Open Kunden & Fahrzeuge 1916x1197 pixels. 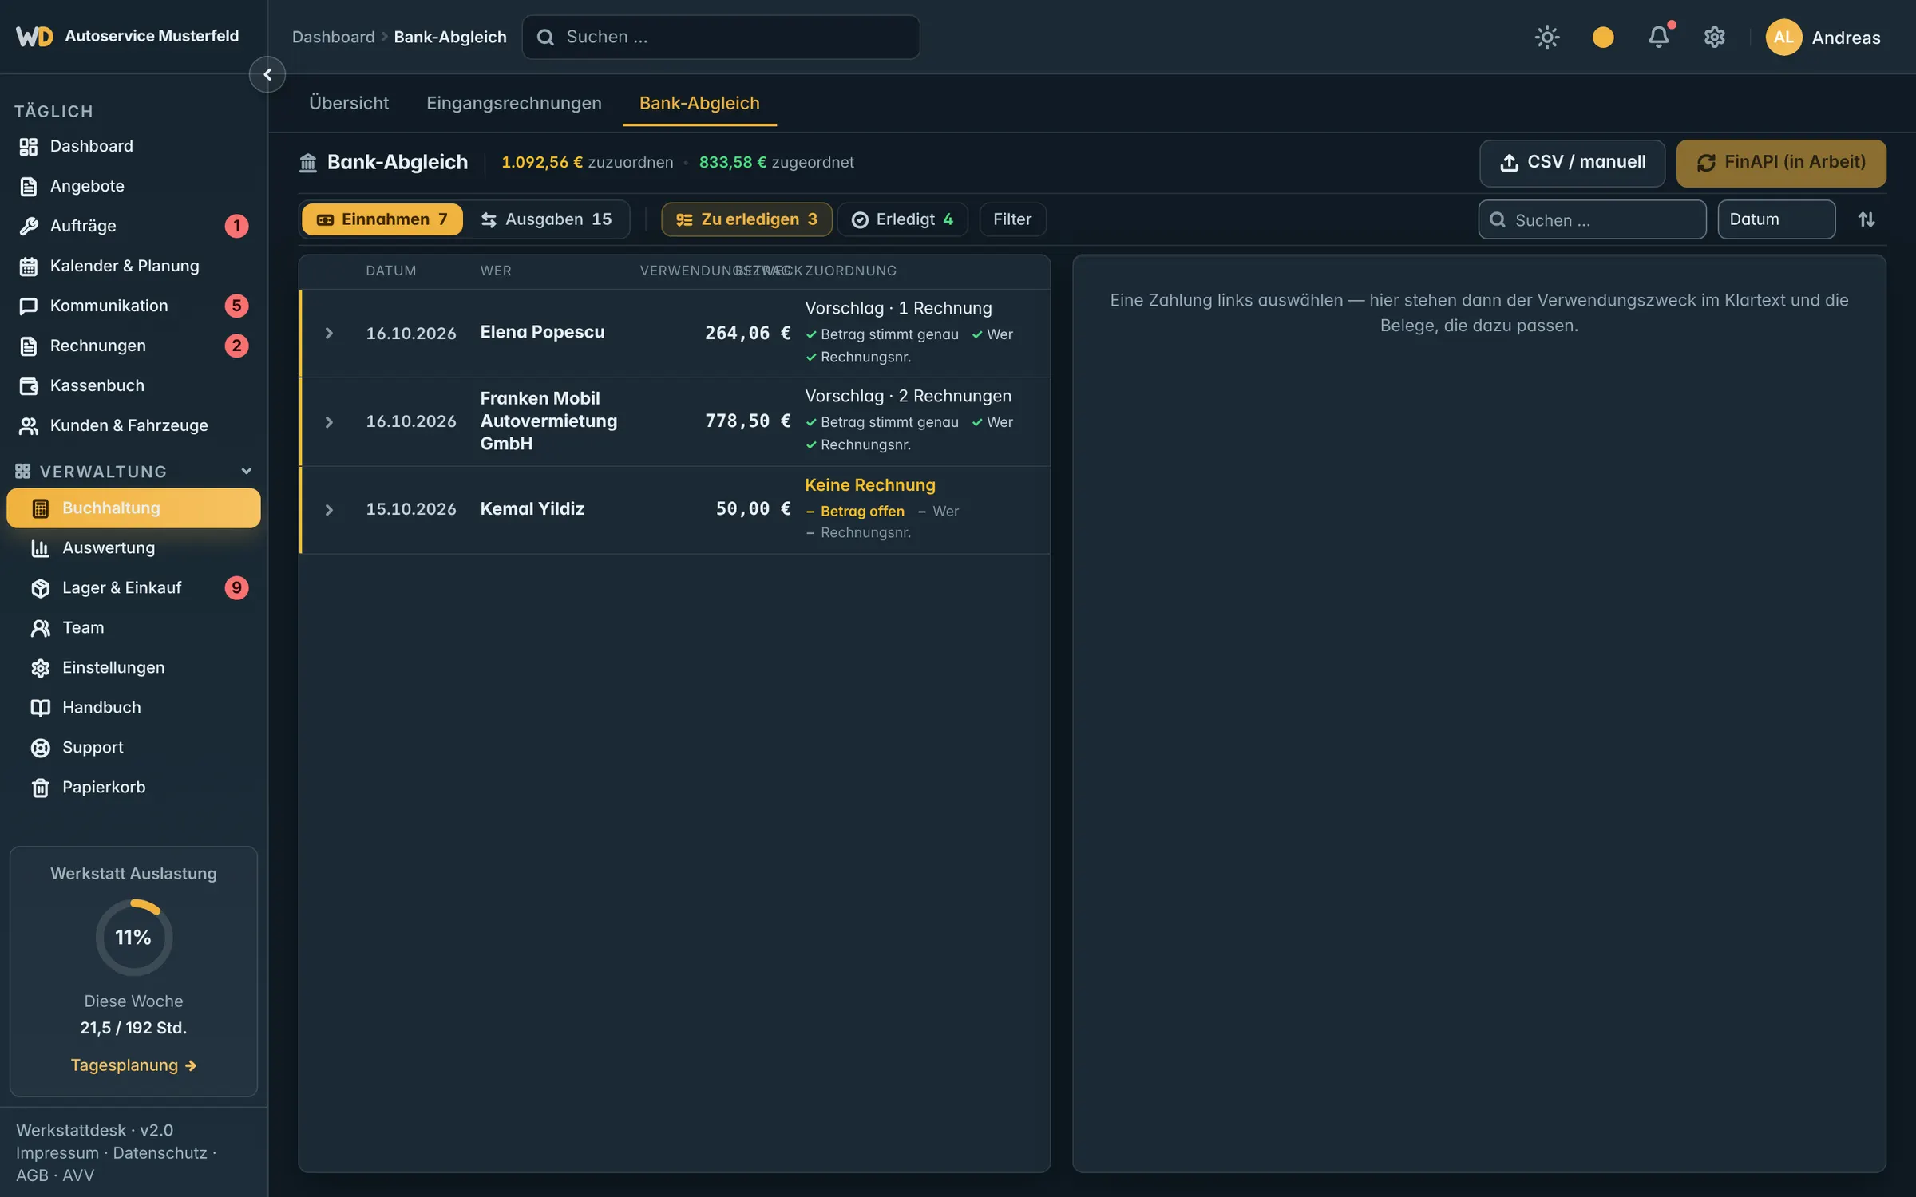point(133,425)
